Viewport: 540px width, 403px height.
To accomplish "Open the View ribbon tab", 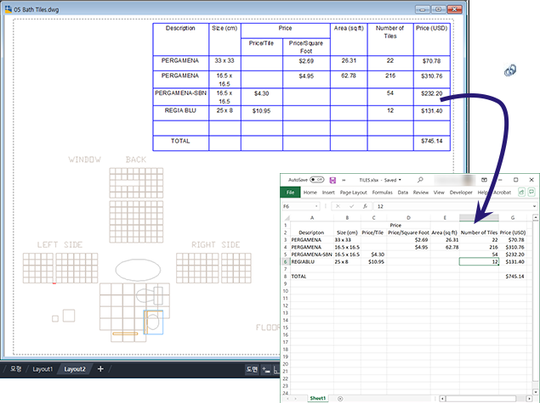I will click(439, 193).
